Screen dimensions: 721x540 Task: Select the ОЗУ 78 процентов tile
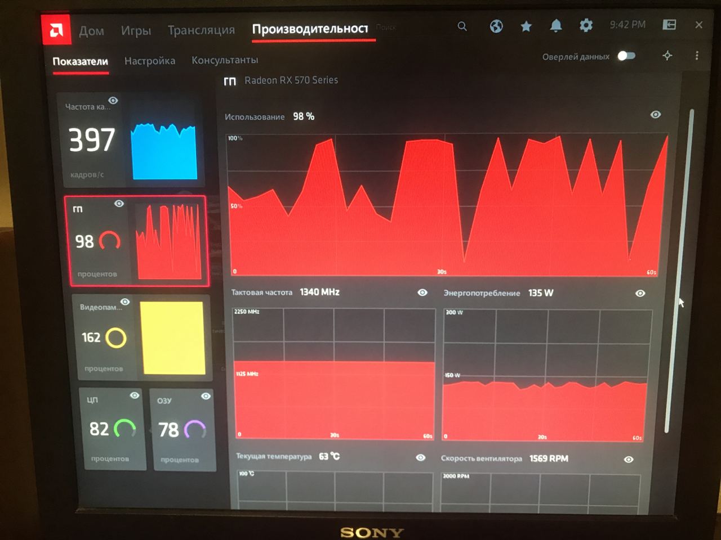[183, 430]
